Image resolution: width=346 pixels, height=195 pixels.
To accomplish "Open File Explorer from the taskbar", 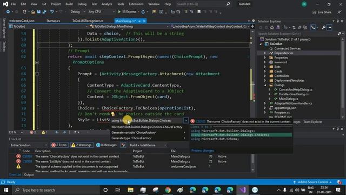I will [x=130, y=190].
